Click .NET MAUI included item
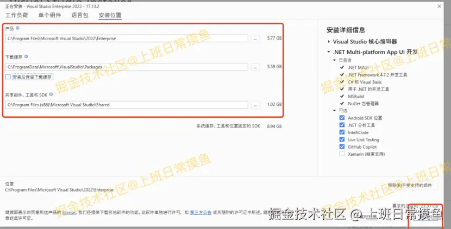 pyautogui.click(x=358, y=67)
